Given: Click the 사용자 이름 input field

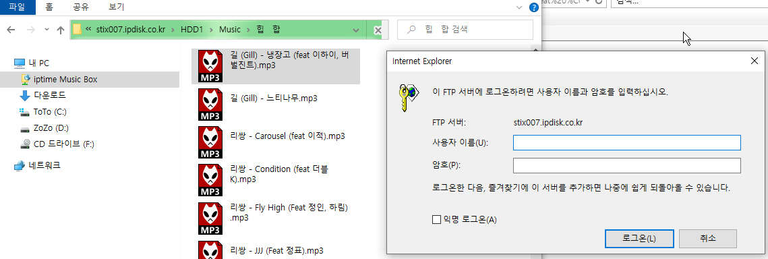Looking at the screenshot, I should 626,142.
